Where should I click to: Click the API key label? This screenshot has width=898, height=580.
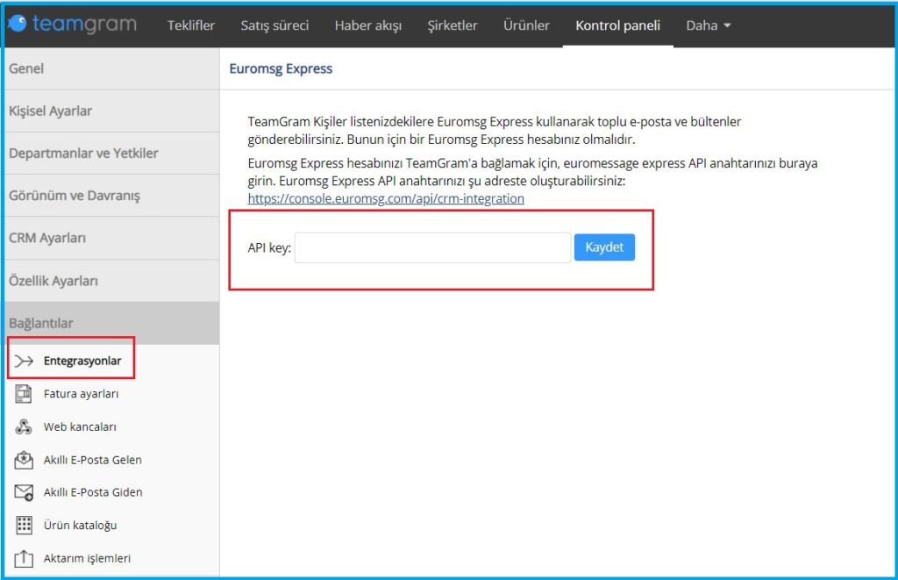pos(269,247)
